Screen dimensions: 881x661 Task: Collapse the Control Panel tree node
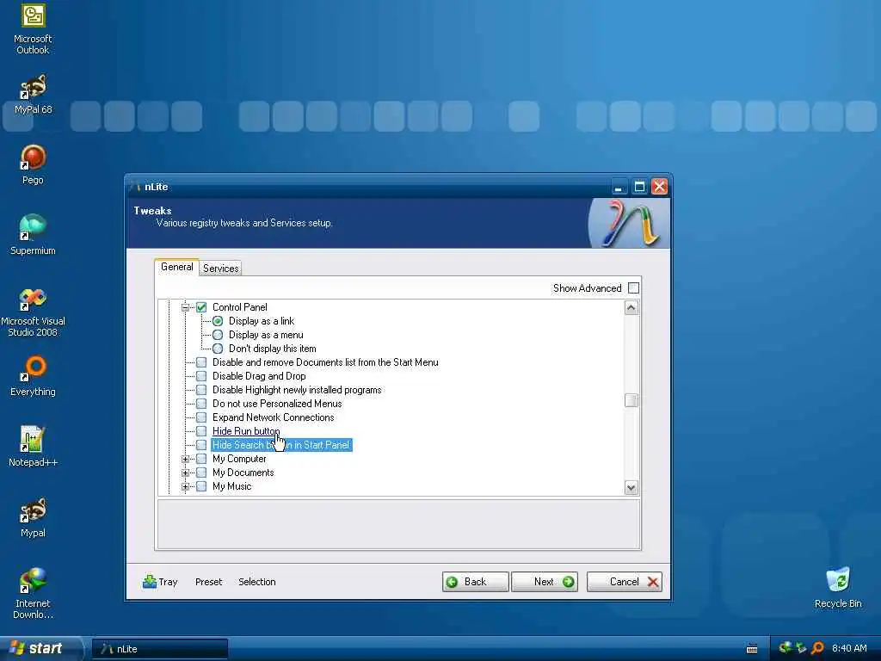tap(186, 307)
